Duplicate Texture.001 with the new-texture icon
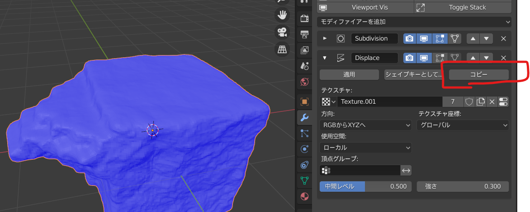 coord(480,101)
